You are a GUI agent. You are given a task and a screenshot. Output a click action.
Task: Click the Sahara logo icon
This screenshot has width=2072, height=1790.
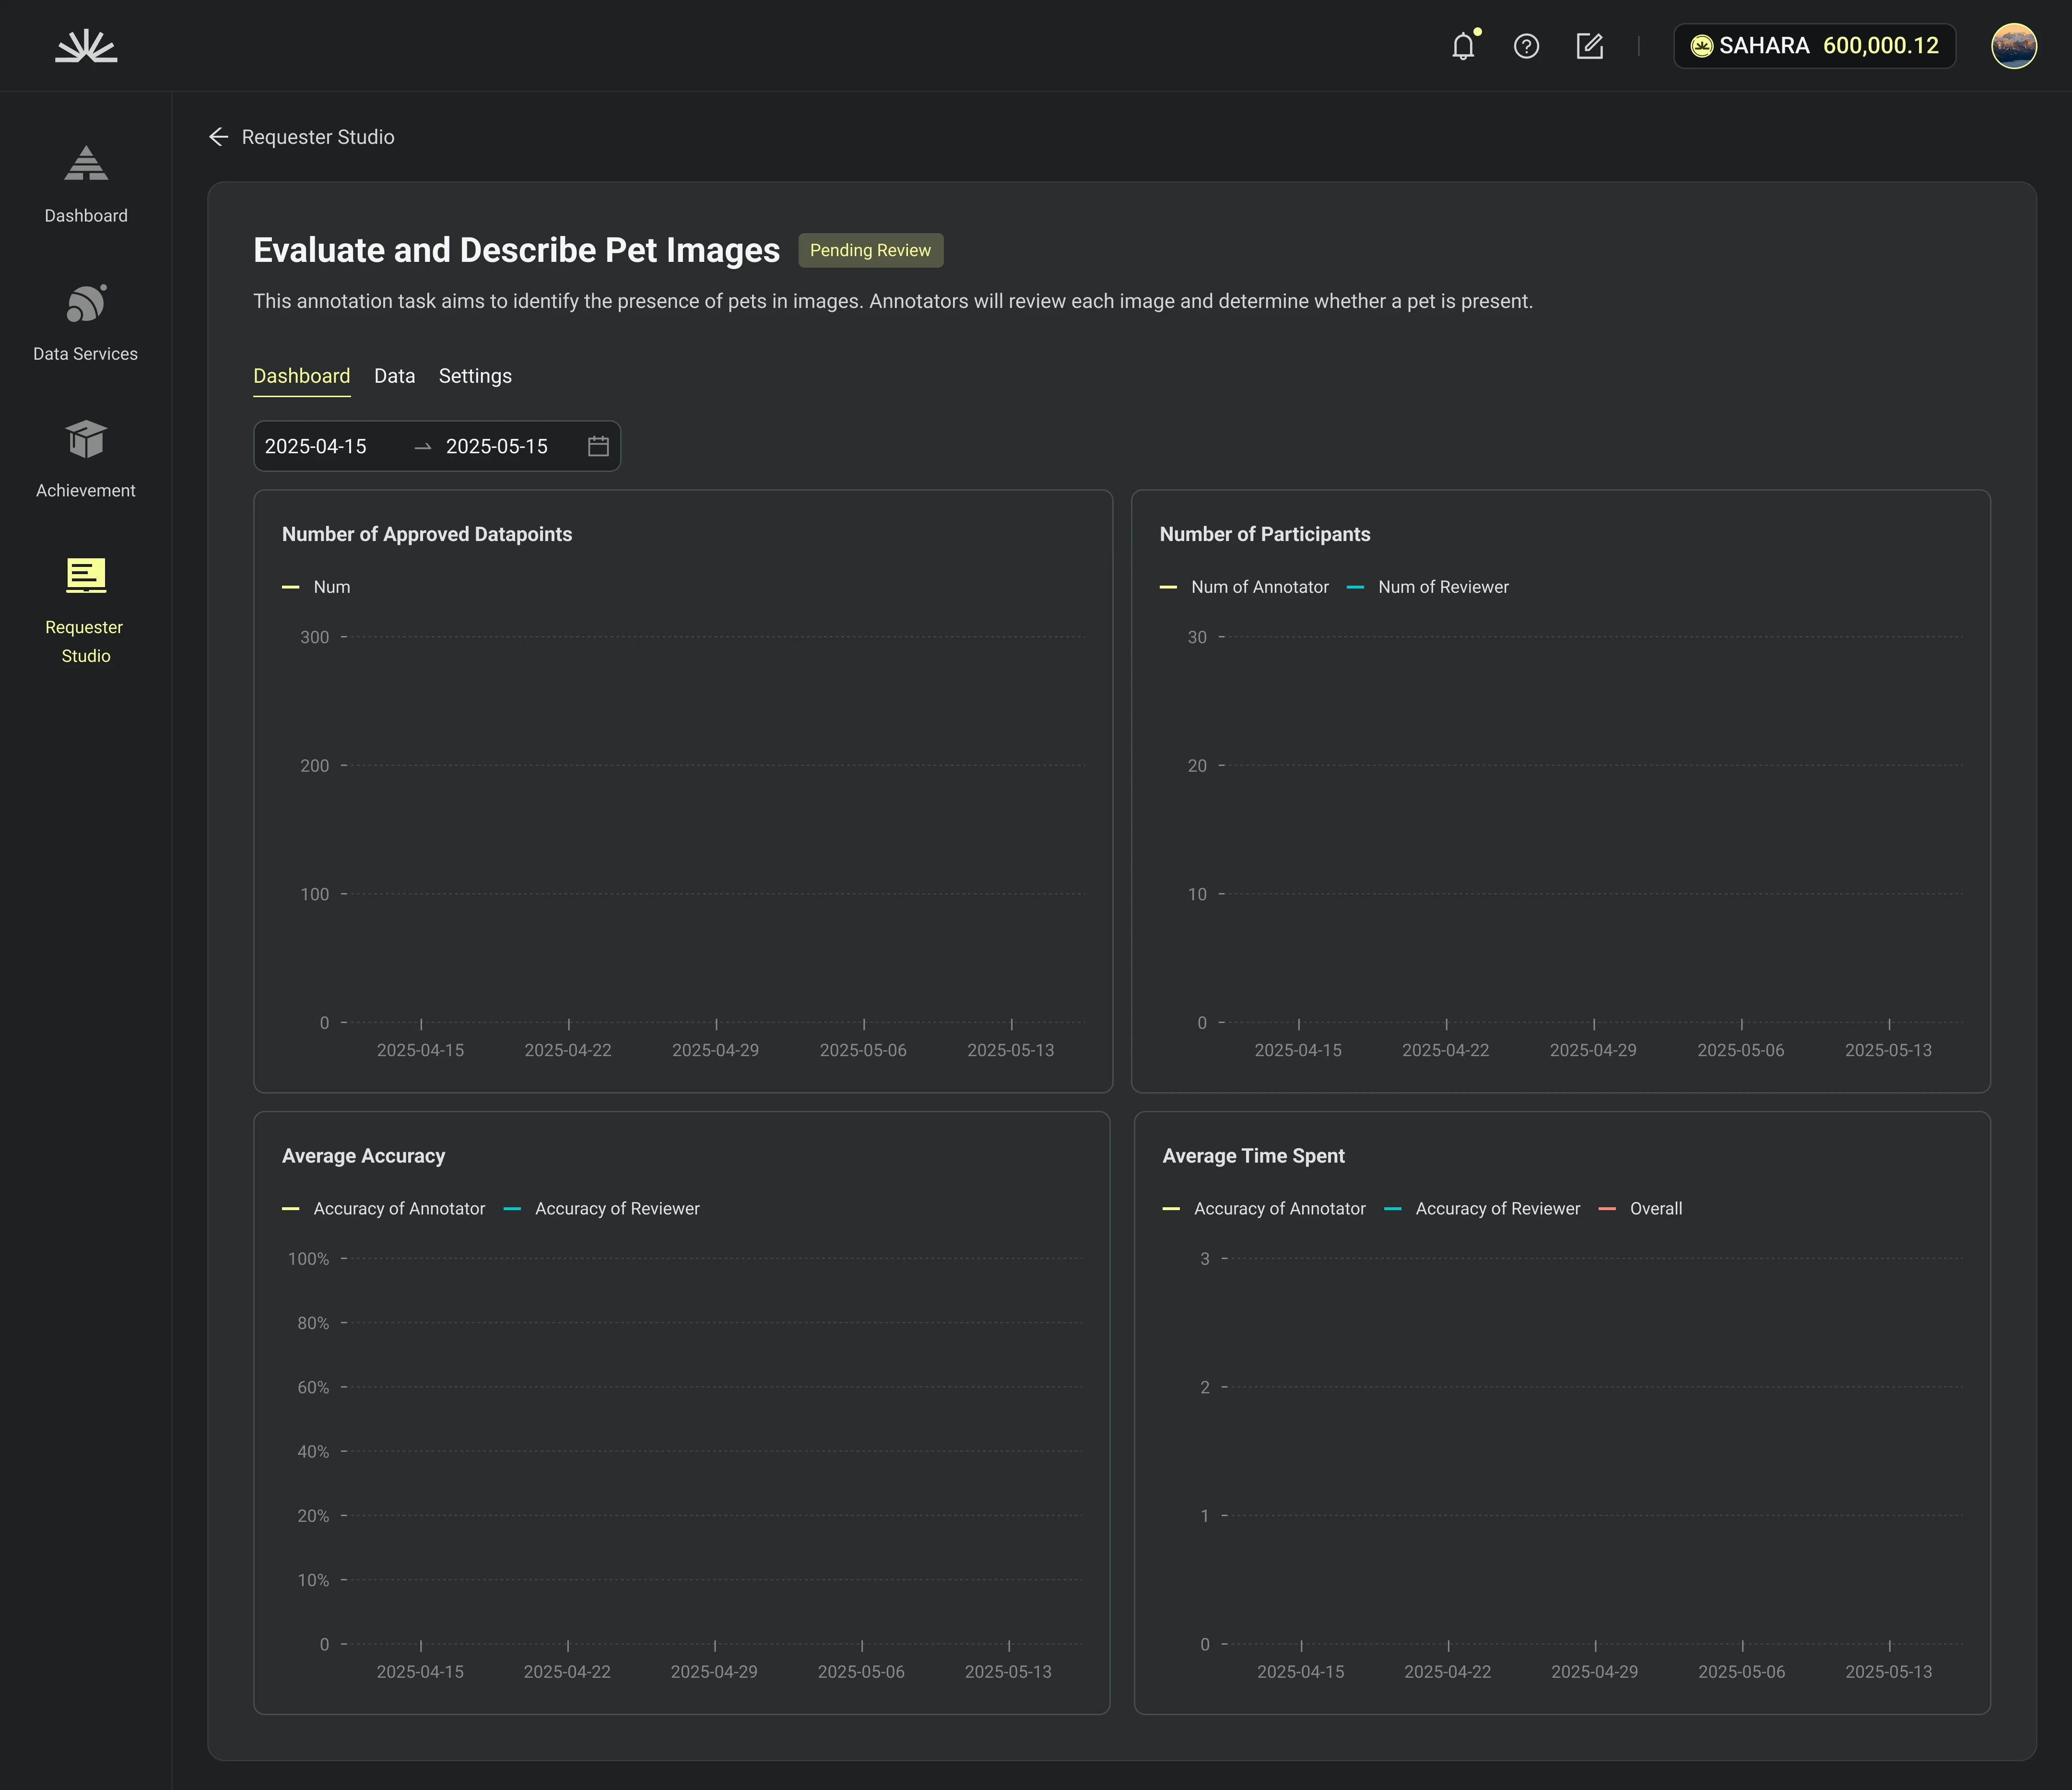(86, 46)
